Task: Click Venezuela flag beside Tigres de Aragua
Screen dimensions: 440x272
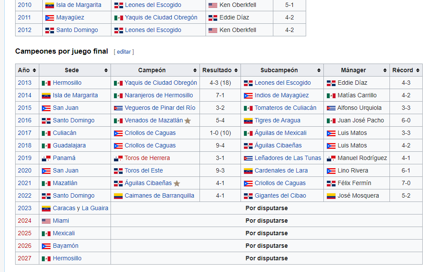Action: click(248, 121)
